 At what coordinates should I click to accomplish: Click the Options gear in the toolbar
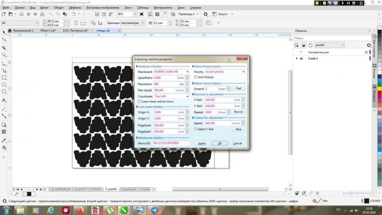tap(206, 14)
